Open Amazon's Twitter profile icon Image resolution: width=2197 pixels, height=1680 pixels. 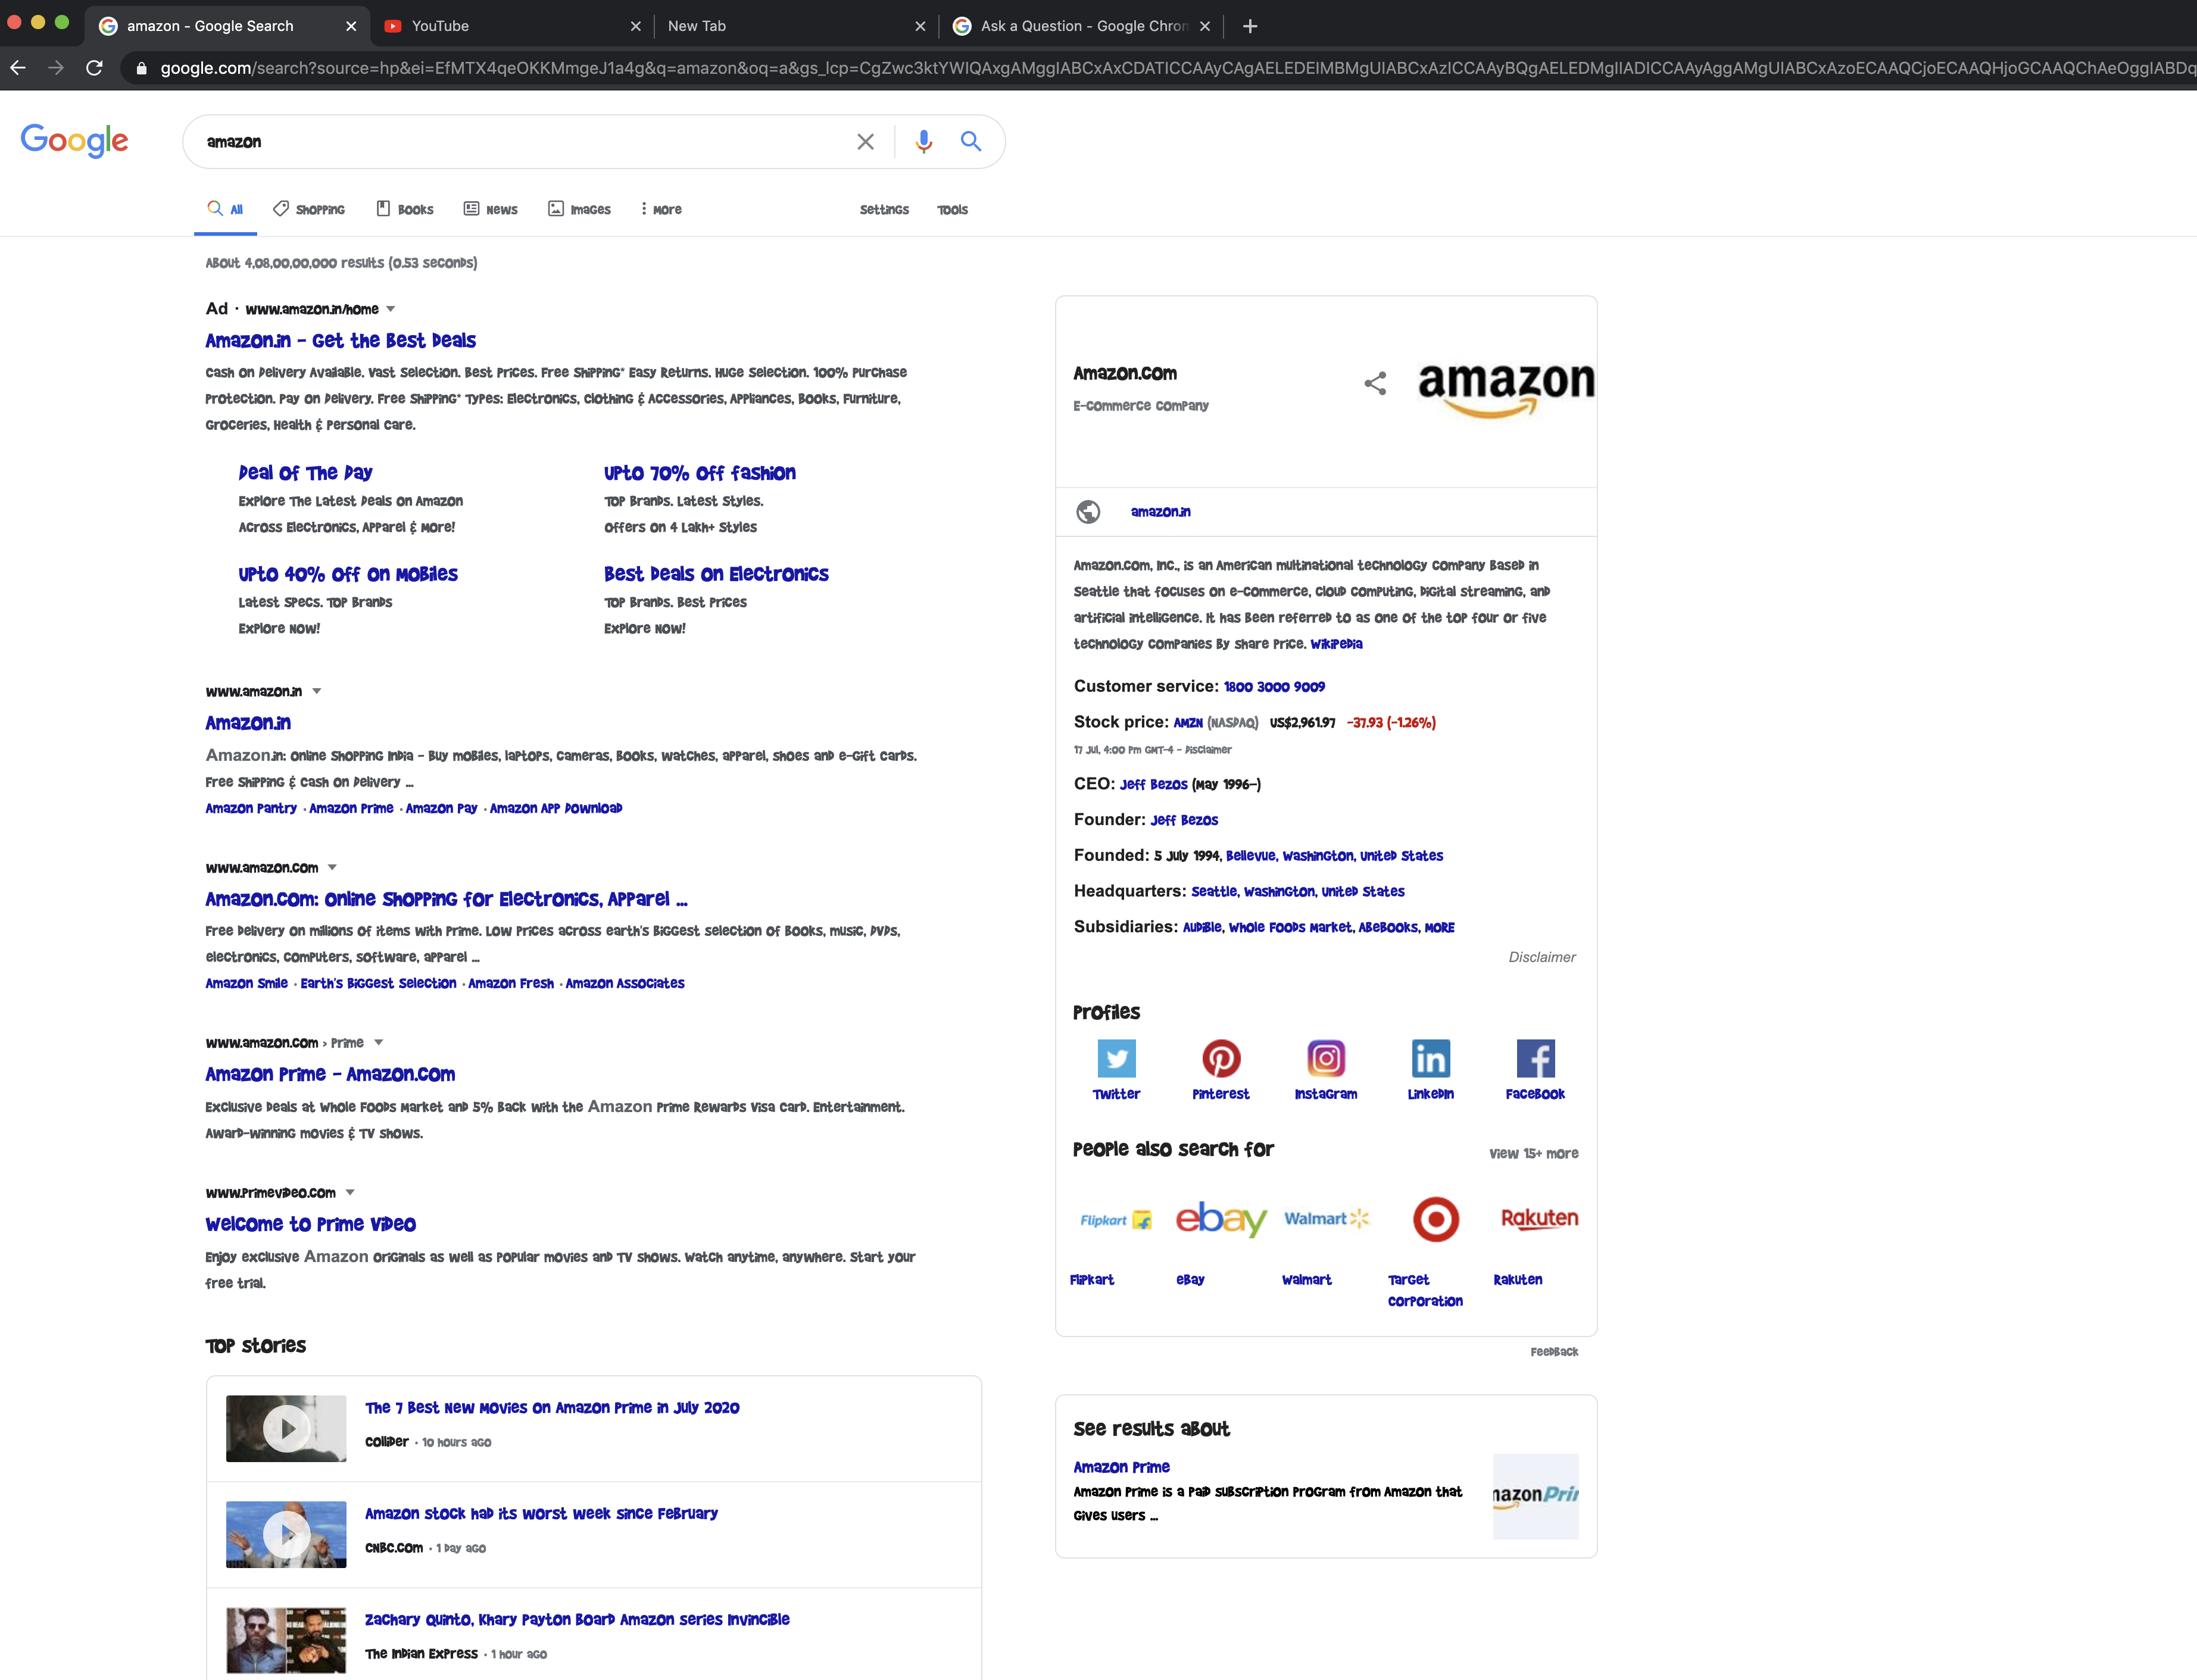tap(1116, 1058)
